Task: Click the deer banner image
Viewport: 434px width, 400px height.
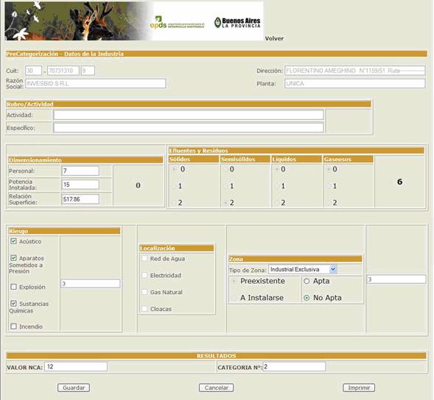Action: 78,21
